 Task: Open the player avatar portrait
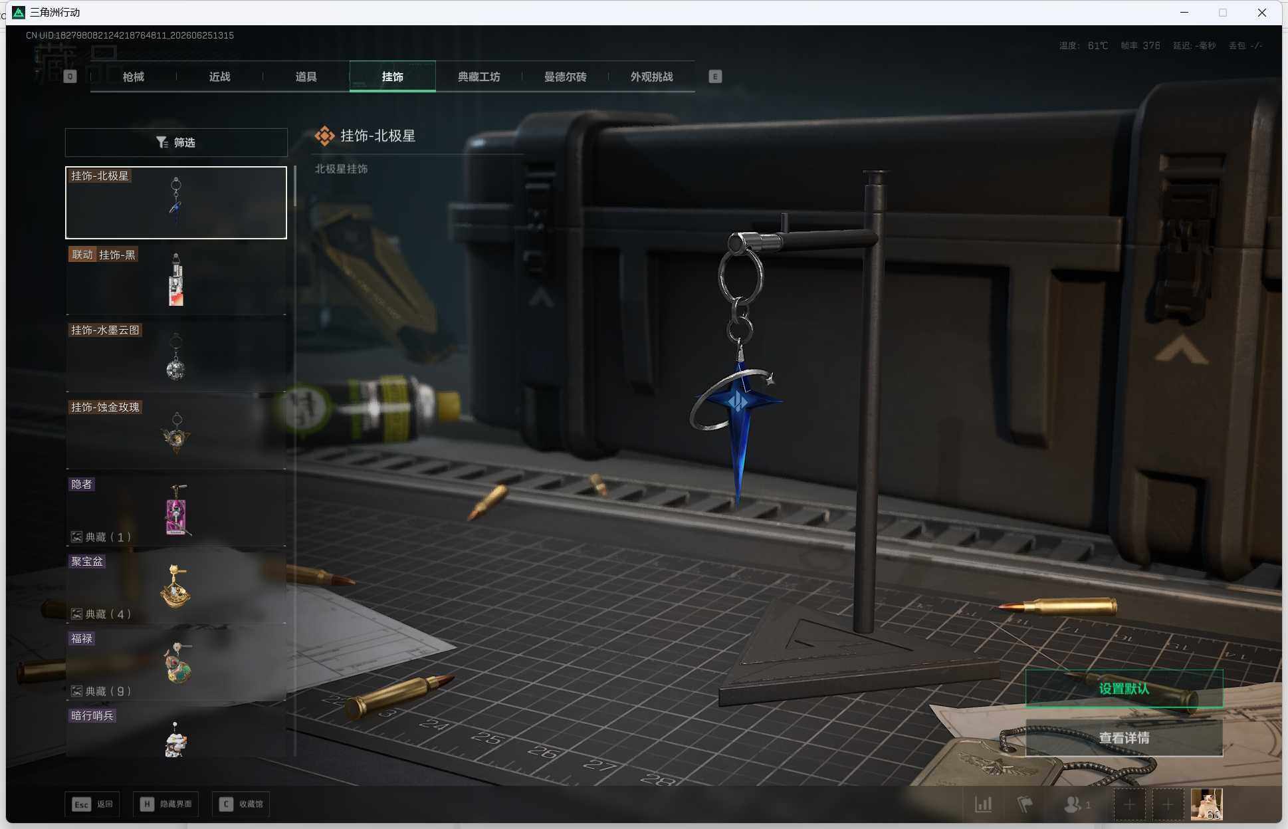click(x=1206, y=804)
